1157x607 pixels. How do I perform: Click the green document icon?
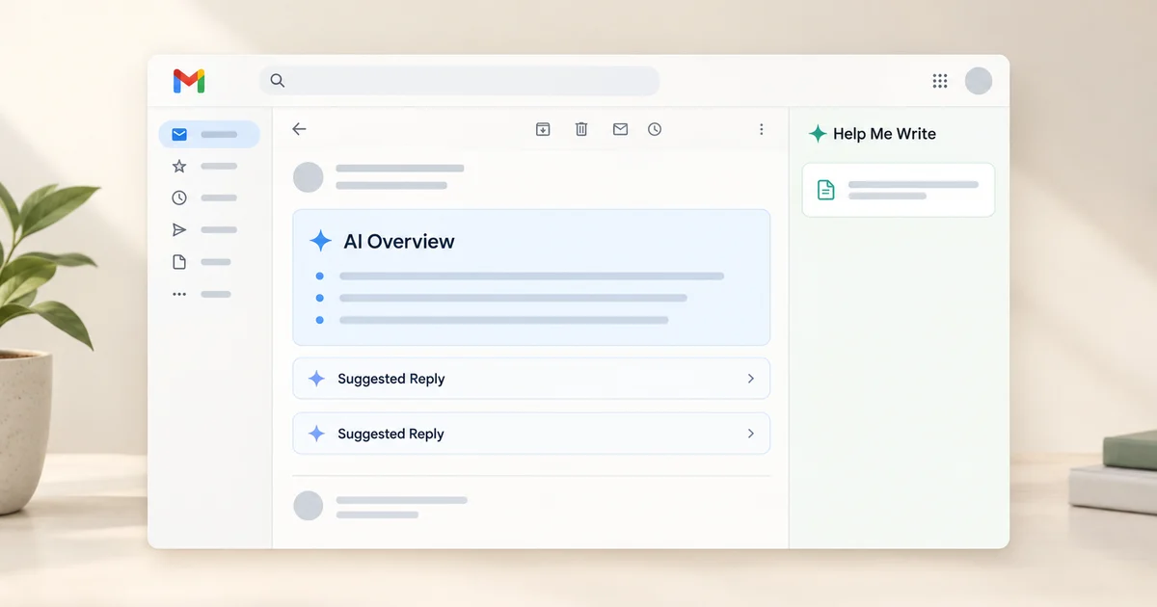[x=826, y=190]
